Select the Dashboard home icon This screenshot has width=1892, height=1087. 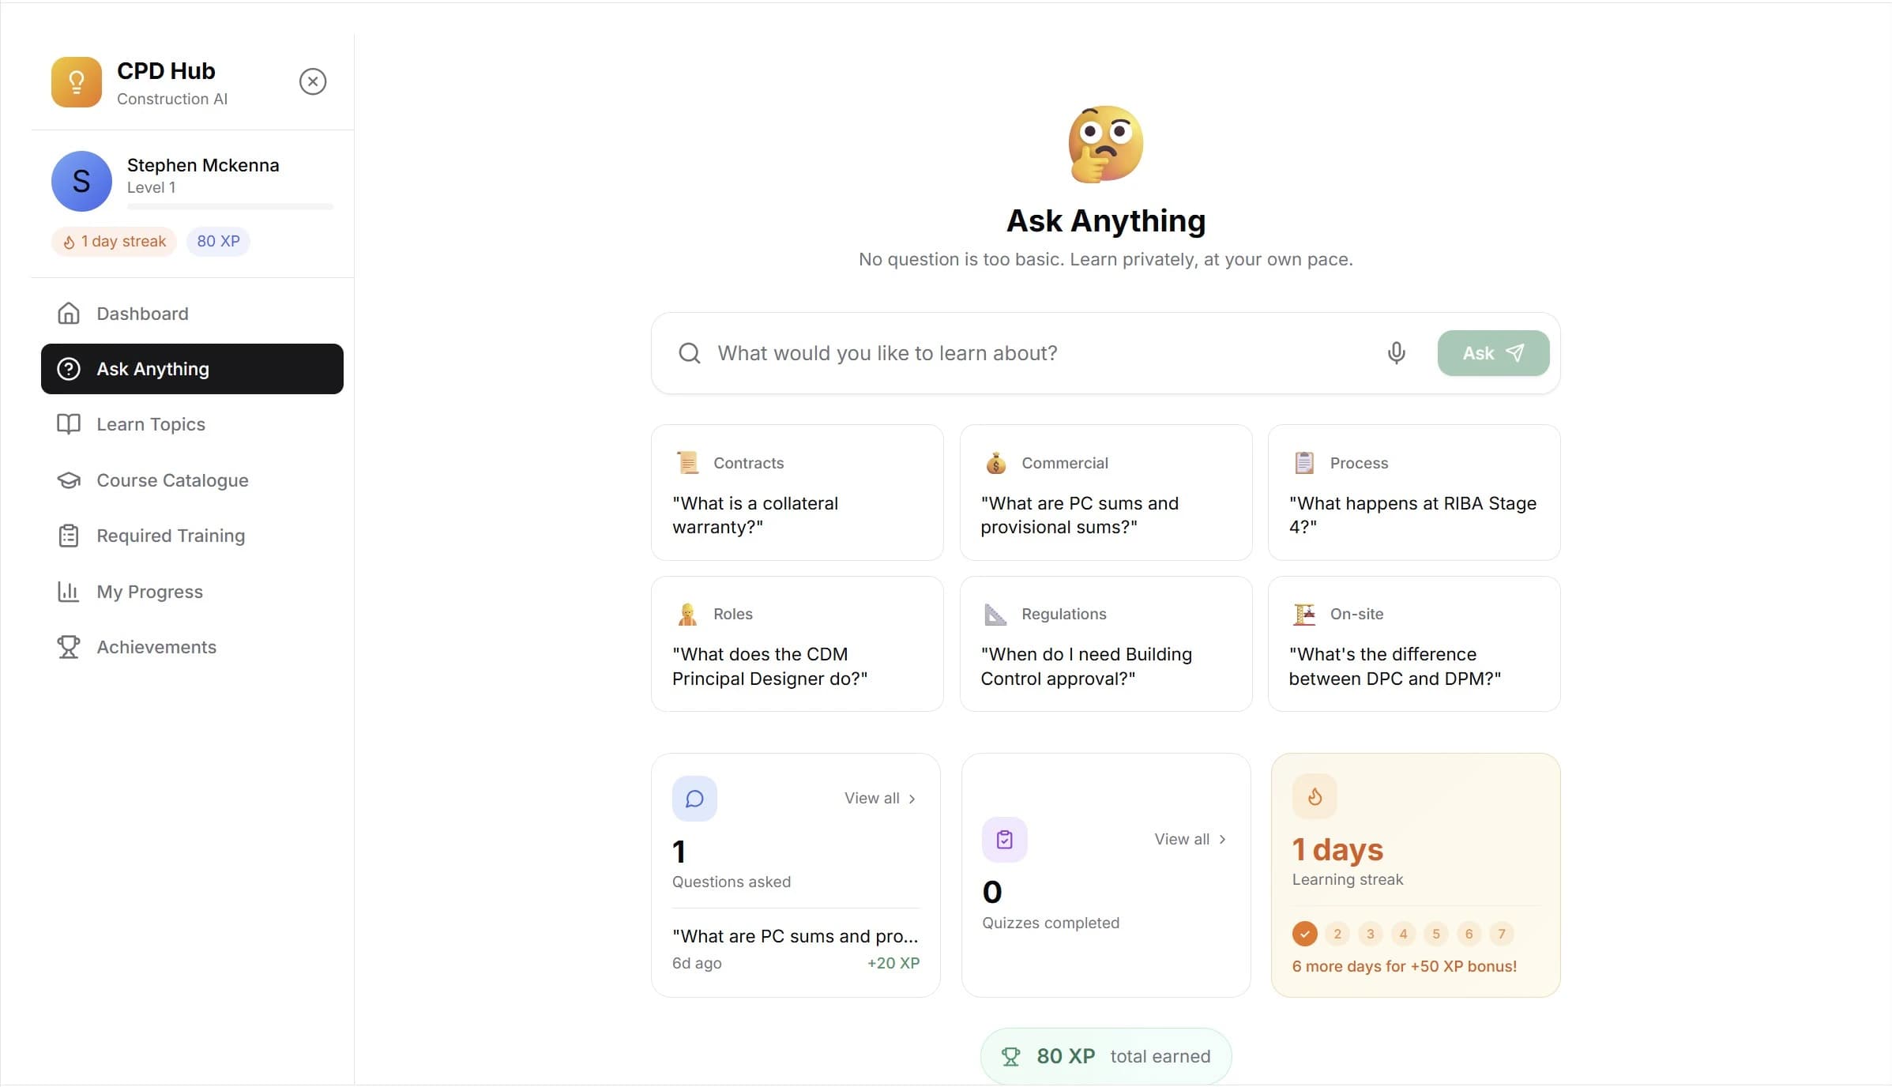click(69, 314)
